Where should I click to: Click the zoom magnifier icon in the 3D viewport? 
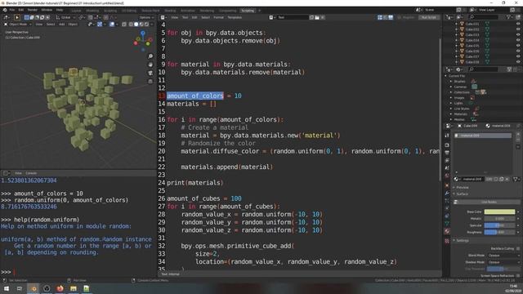(x=150, y=56)
